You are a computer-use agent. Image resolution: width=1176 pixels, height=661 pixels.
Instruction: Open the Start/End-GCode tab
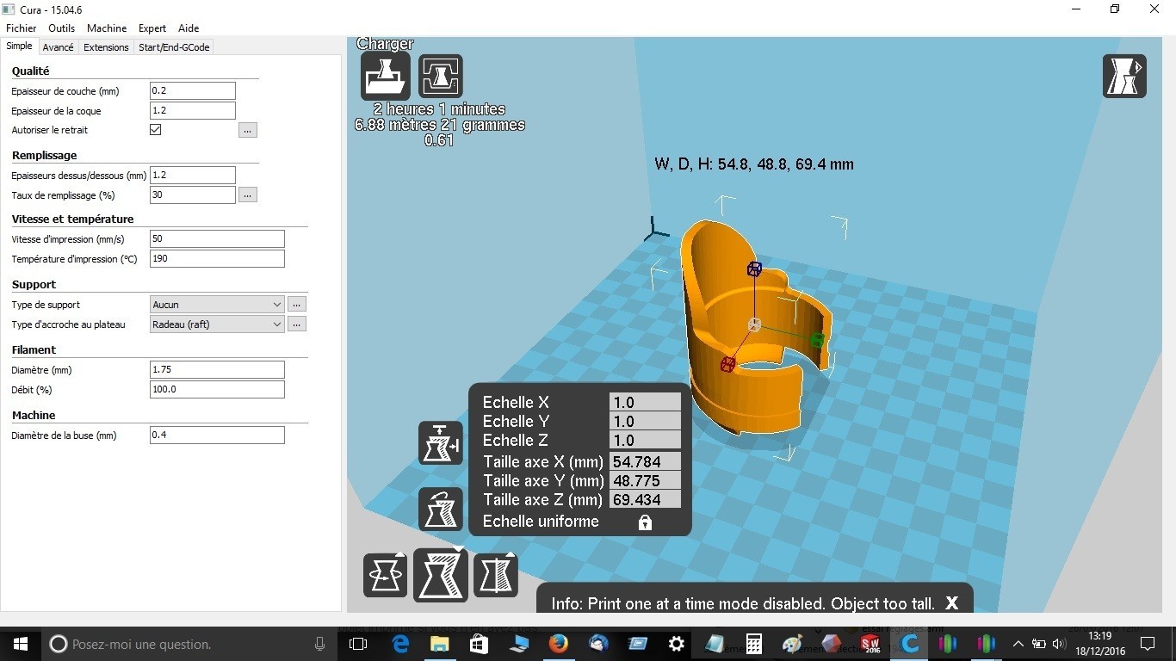[x=174, y=47]
